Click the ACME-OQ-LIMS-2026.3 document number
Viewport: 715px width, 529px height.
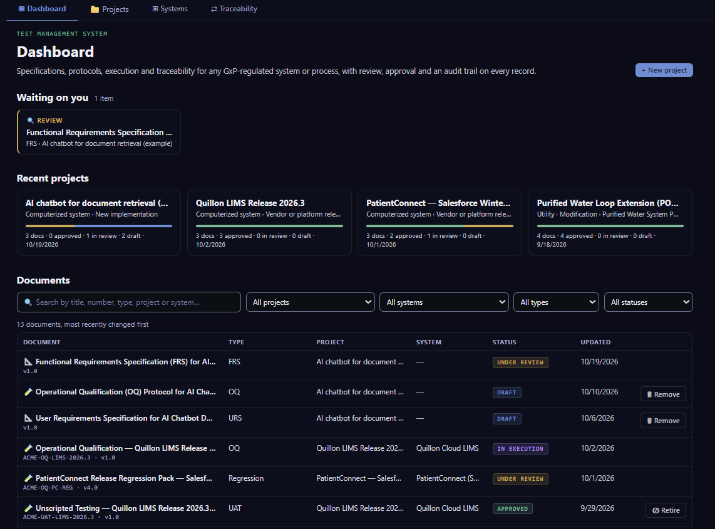click(x=56, y=458)
